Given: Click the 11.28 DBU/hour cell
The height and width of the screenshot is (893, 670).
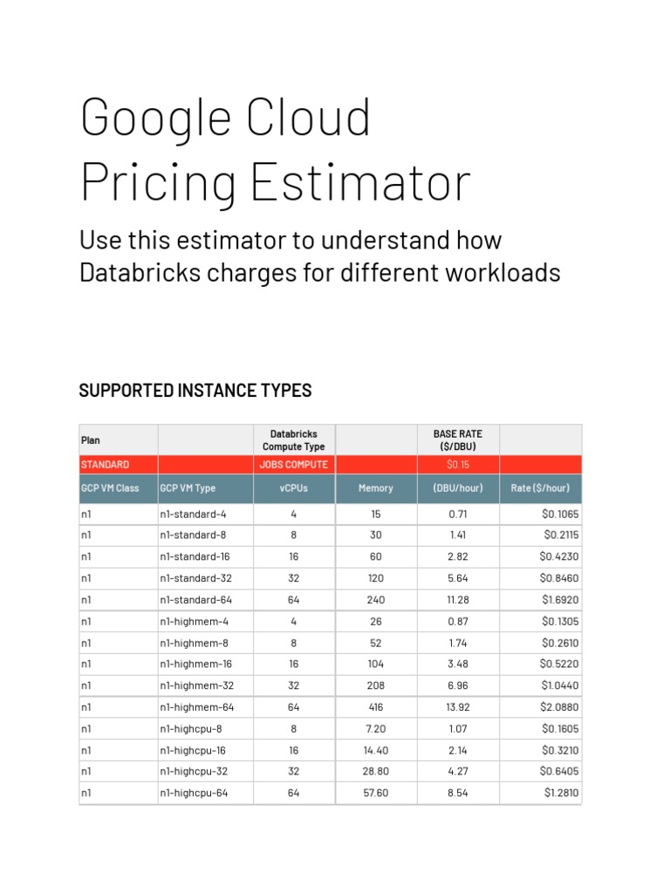Looking at the screenshot, I should (458, 600).
